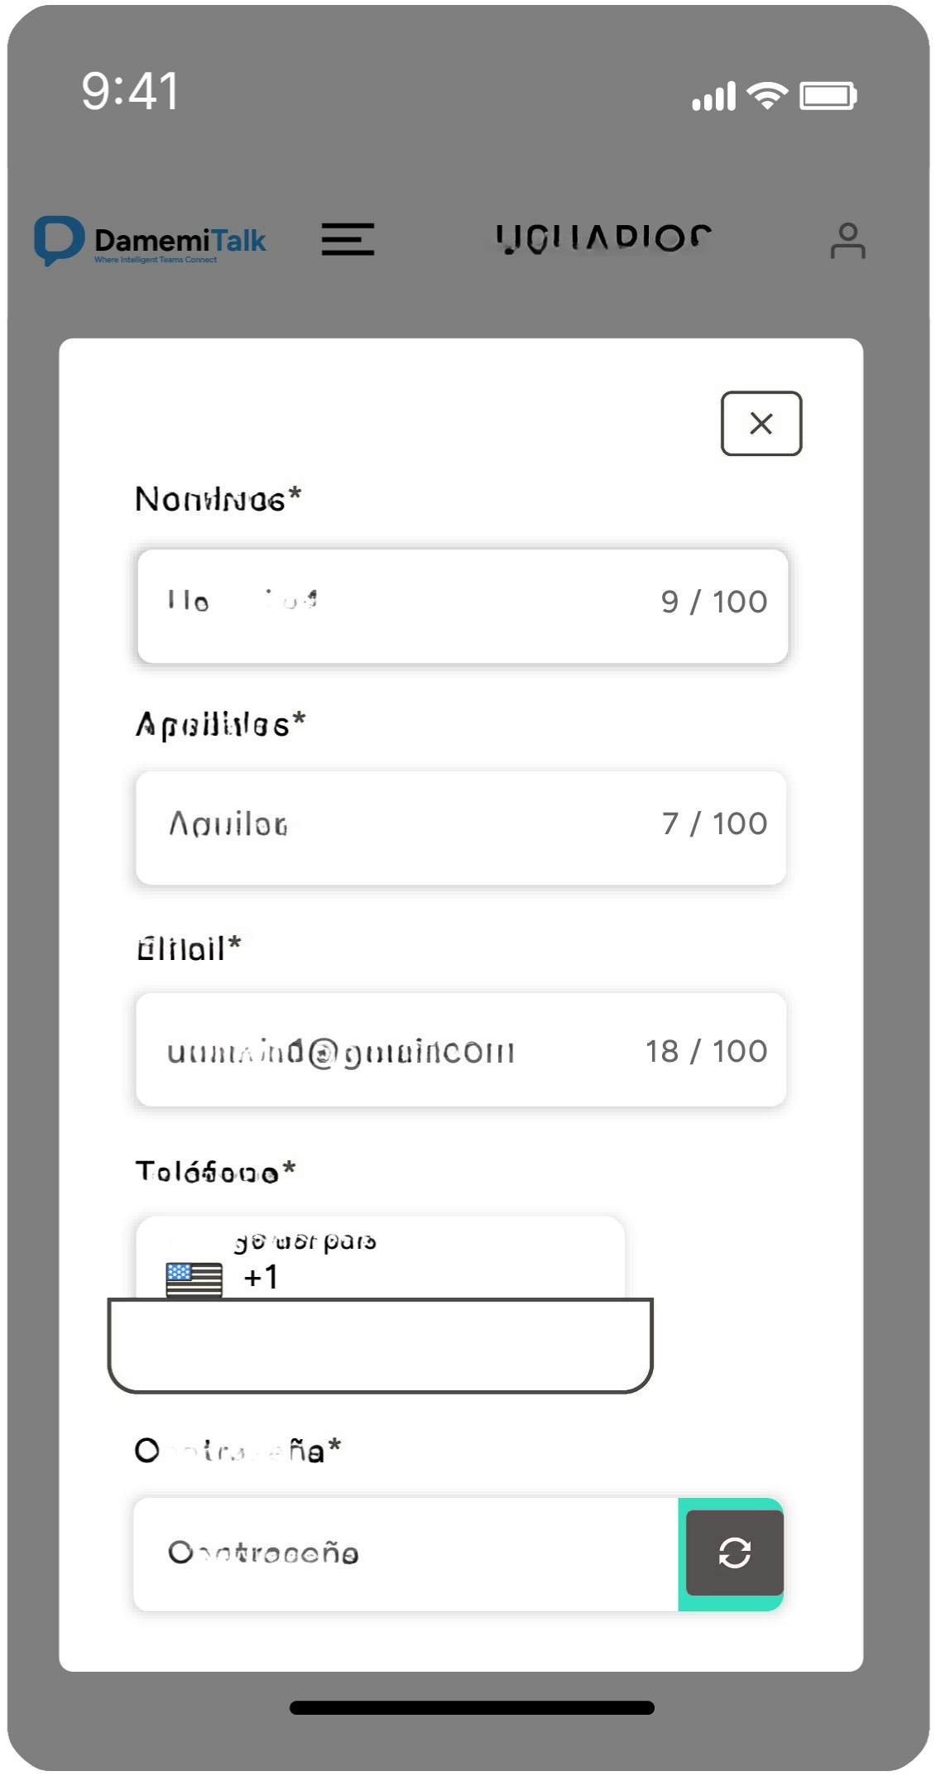Edit the Email address field
The image size is (936, 1776).
click(x=381, y=1049)
